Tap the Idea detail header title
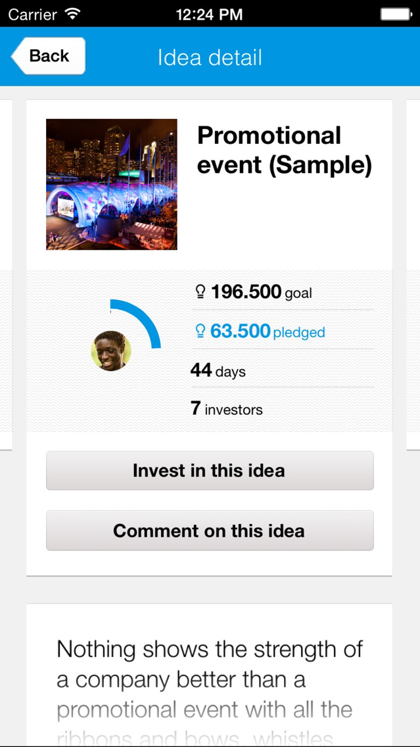Viewport: 420px width, 747px height. click(210, 57)
